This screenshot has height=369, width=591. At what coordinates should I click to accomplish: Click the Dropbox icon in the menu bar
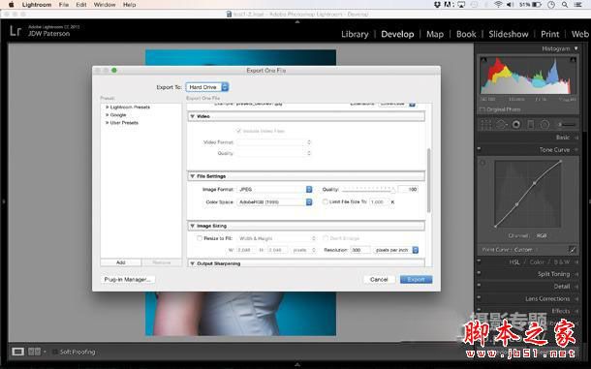(437, 5)
